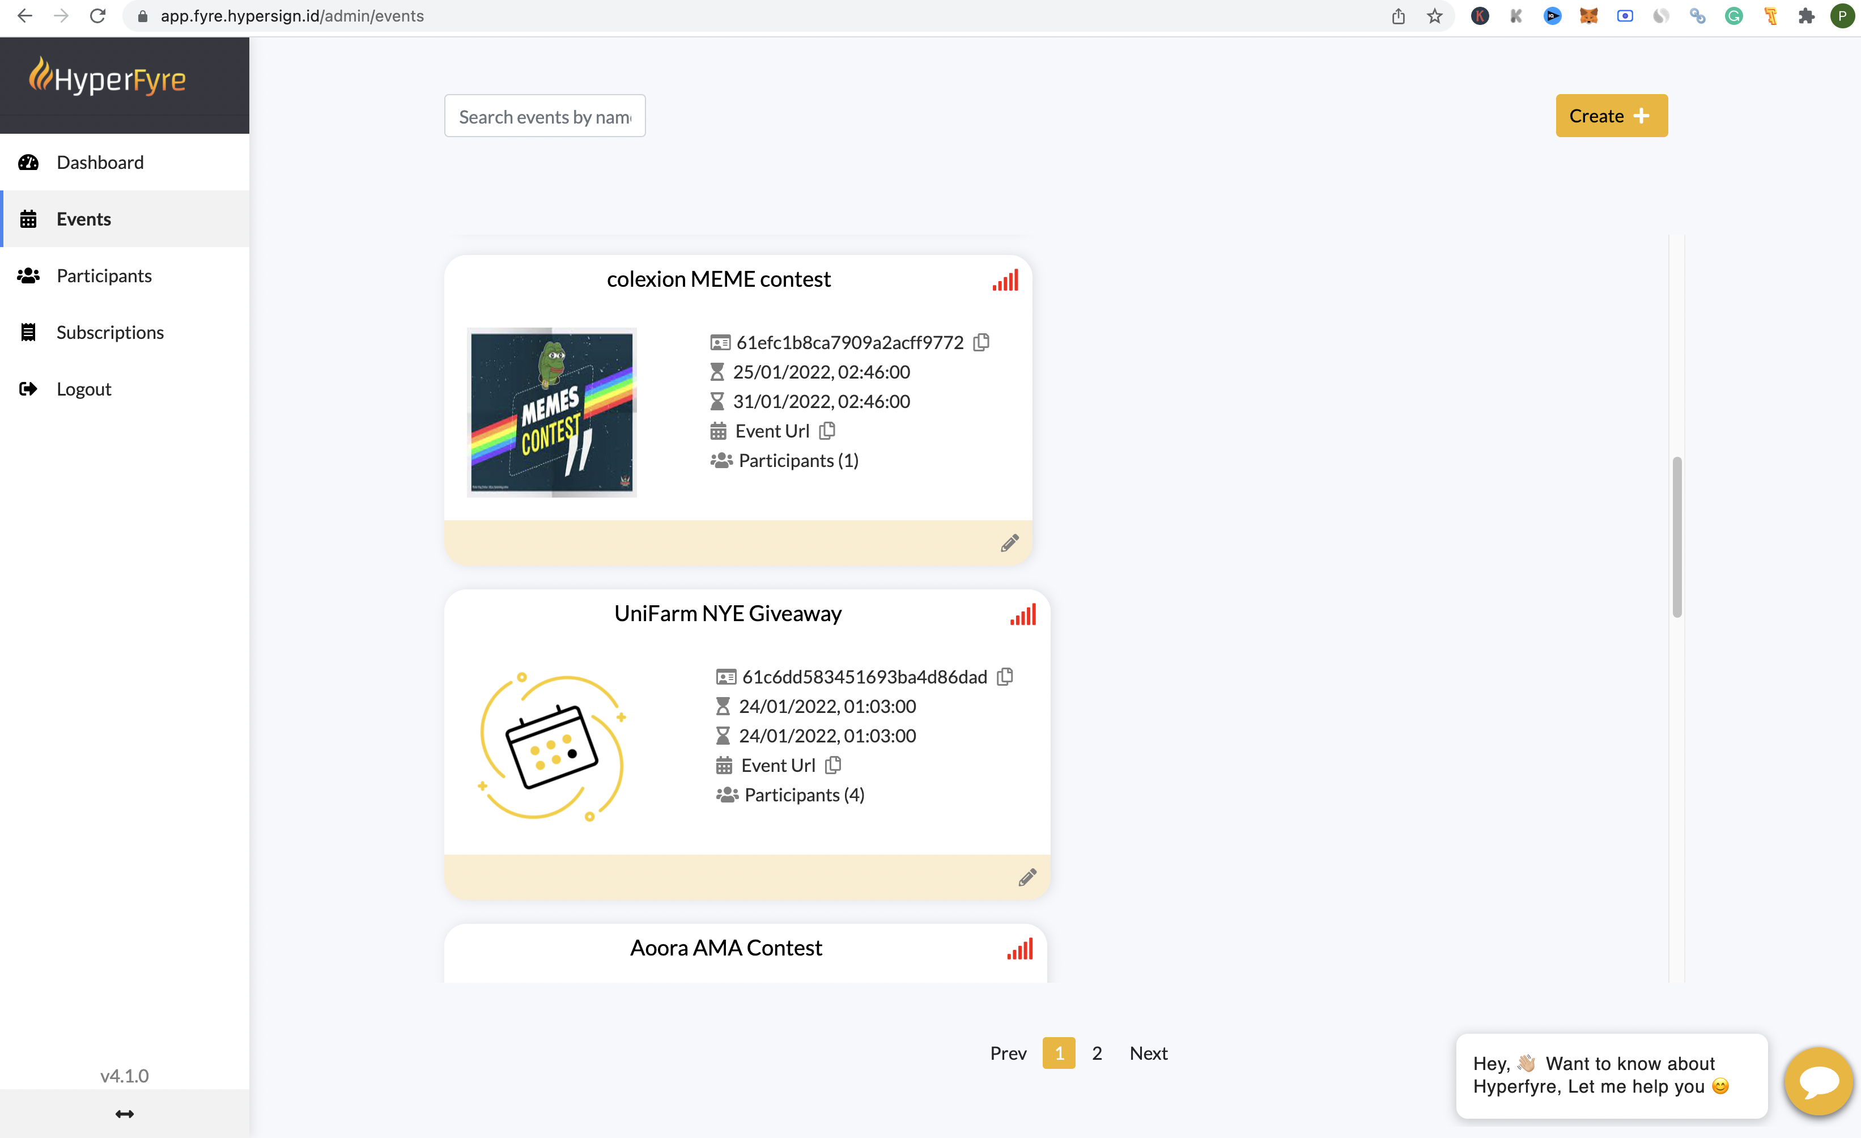Open stats bars icon on UniFarm NYE Giveaway
The image size is (1861, 1138).
pyautogui.click(x=1023, y=614)
